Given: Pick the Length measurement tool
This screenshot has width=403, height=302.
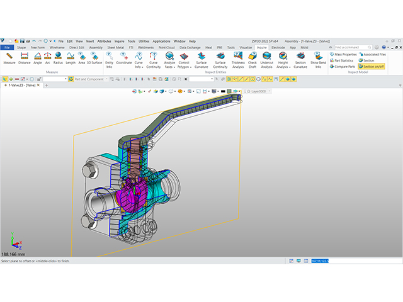Looking at the screenshot, I should [71, 58].
